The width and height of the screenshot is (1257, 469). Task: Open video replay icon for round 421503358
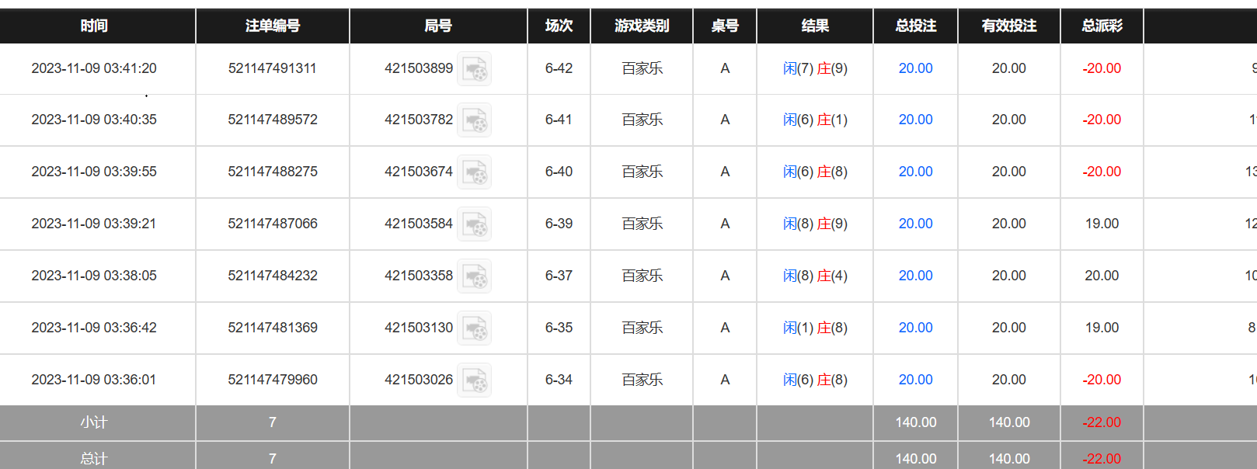pyautogui.click(x=474, y=276)
